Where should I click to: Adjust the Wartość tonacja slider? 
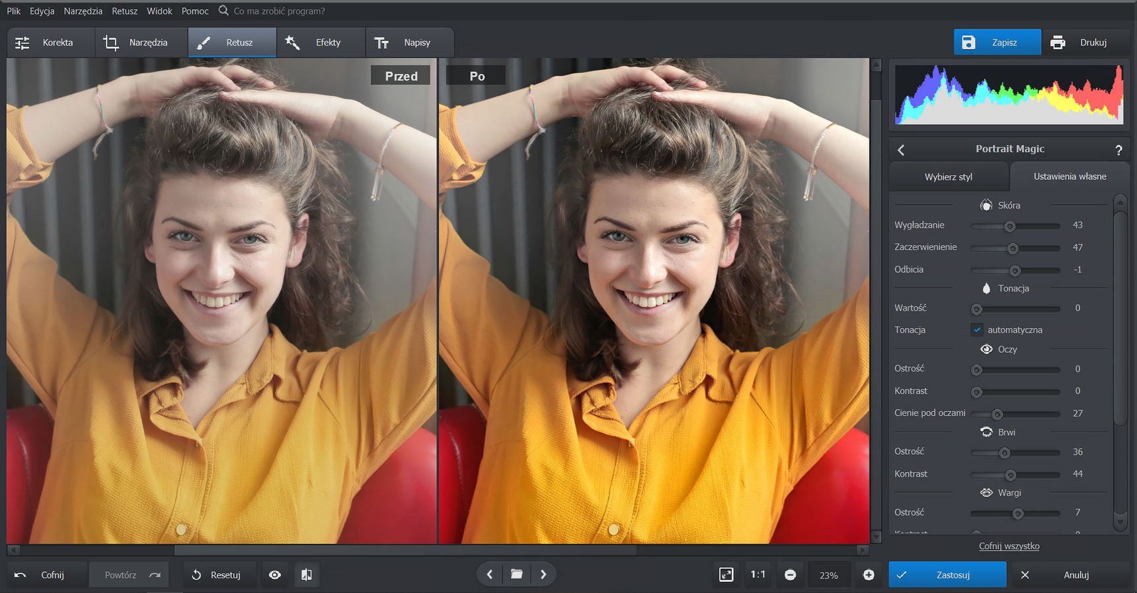click(1015, 309)
